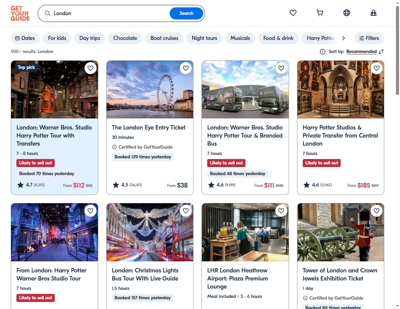Click the London Eye photo thumbnail

point(150,90)
